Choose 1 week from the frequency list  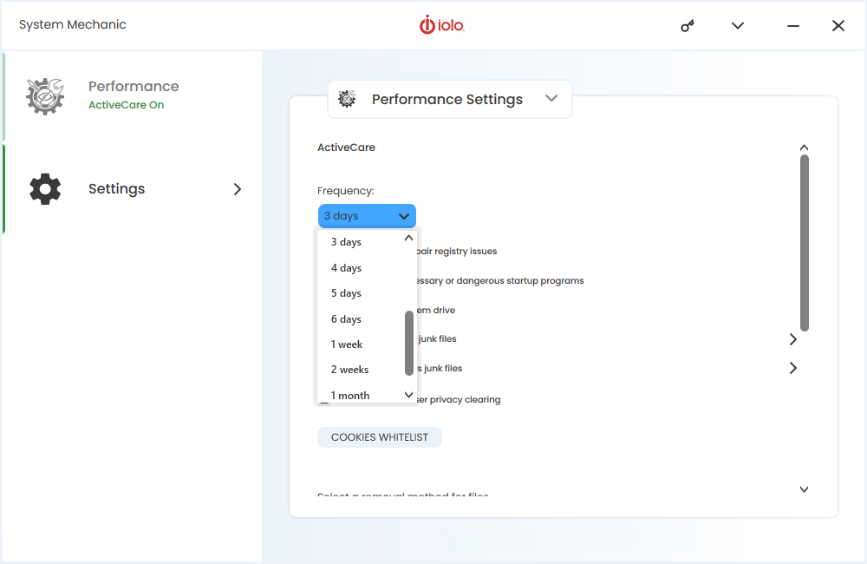pyautogui.click(x=361, y=344)
